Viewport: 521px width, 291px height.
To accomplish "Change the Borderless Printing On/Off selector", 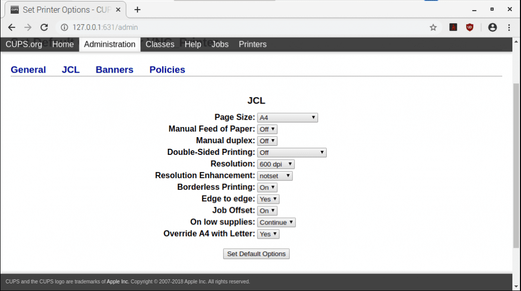I will pyautogui.click(x=267, y=188).
